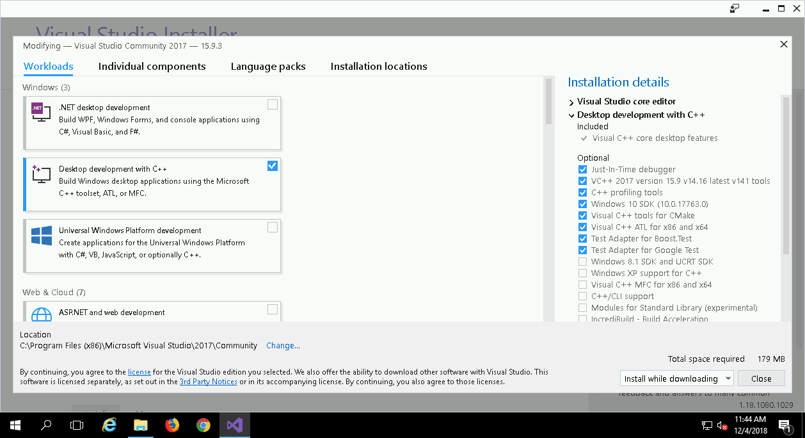
Task: Open Task View from the taskbar
Action: pyautogui.click(x=76, y=425)
